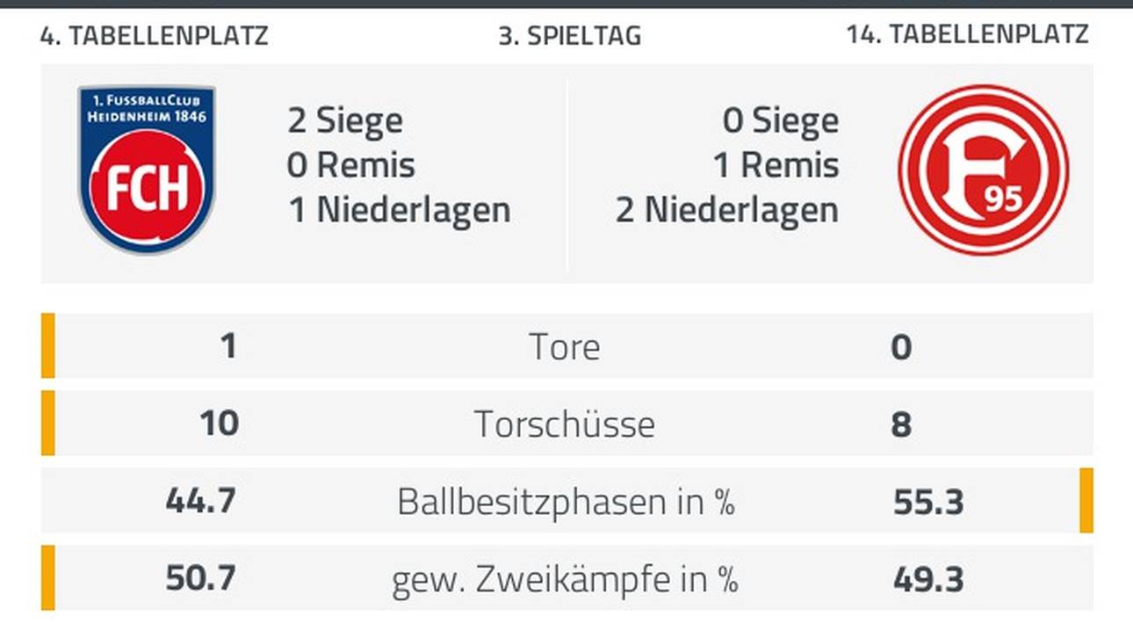1133x638 pixels.
Task: Select the 14. Tabellenplatz heading
Action: (x=967, y=34)
